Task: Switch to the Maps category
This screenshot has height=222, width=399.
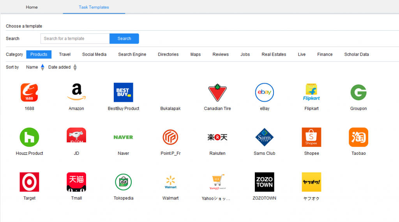Action: 196,54
